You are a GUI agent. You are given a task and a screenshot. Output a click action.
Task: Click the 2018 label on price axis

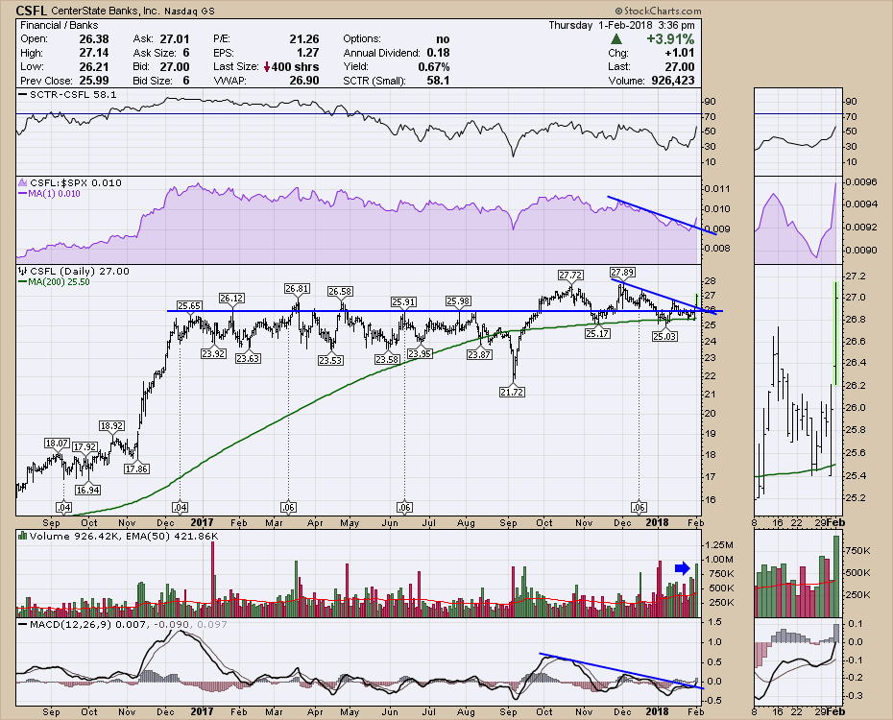pos(657,522)
